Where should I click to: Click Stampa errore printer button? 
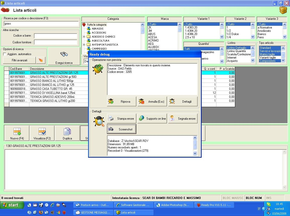pyautogui.click(x=122, y=118)
